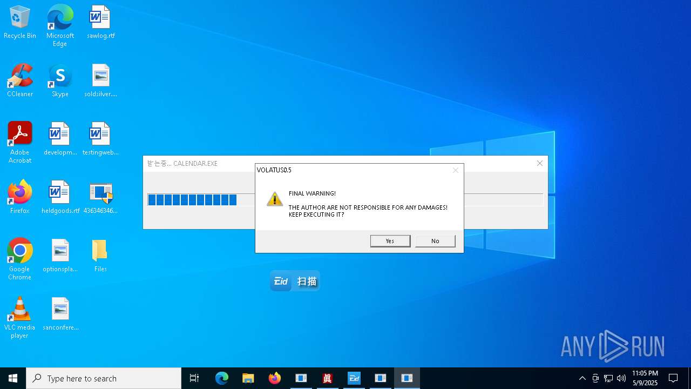Click the volume speaker tray icon
The width and height of the screenshot is (691, 389).
[x=621, y=378]
